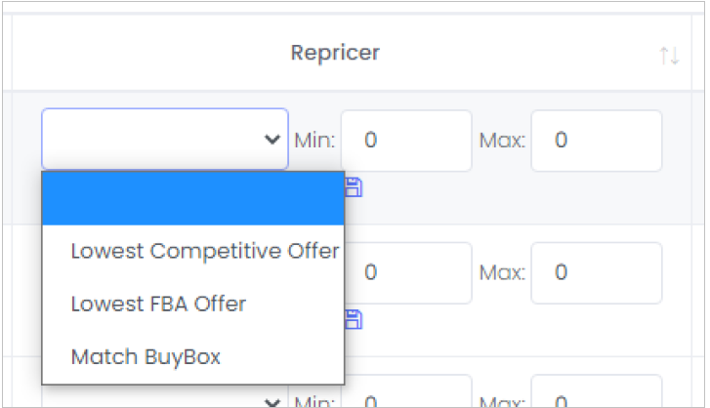Click the Min: label in the first row
Viewport: 710px width, 408px height.
click(x=314, y=141)
